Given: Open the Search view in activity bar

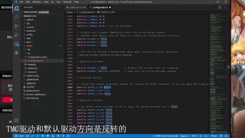Looking at the screenshot, I should click(16, 17).
